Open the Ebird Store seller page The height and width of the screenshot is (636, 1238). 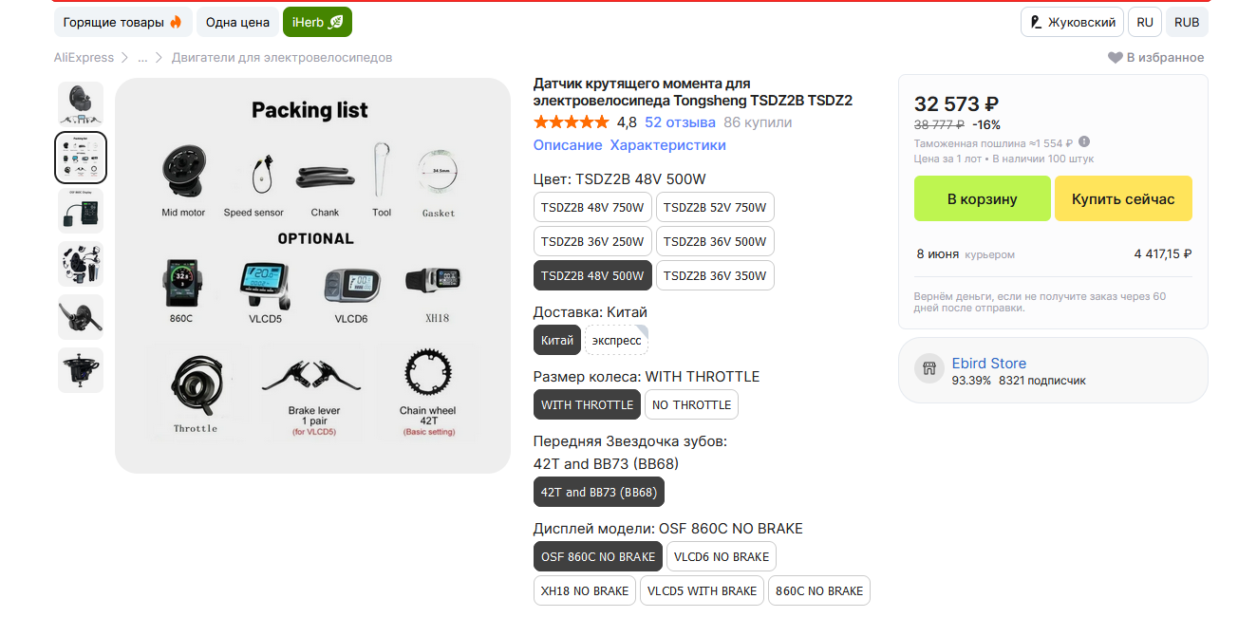(989, 364)
